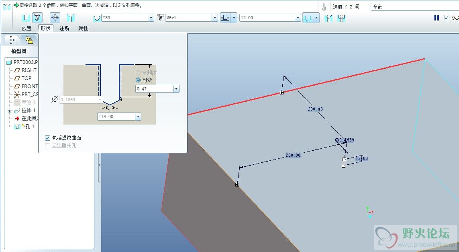Click the 0.47 thread depth field
The width and height of the screenshot is (459, 252).
point(155,89)
